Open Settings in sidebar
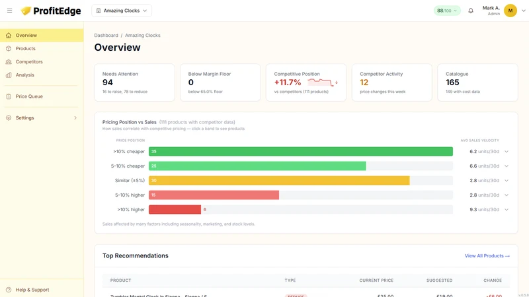529x297 pixels. 42,118
